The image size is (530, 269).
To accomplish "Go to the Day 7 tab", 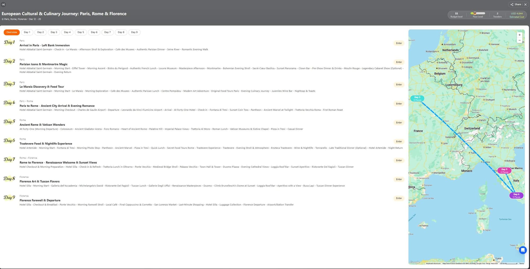I will tap(107, 32).
